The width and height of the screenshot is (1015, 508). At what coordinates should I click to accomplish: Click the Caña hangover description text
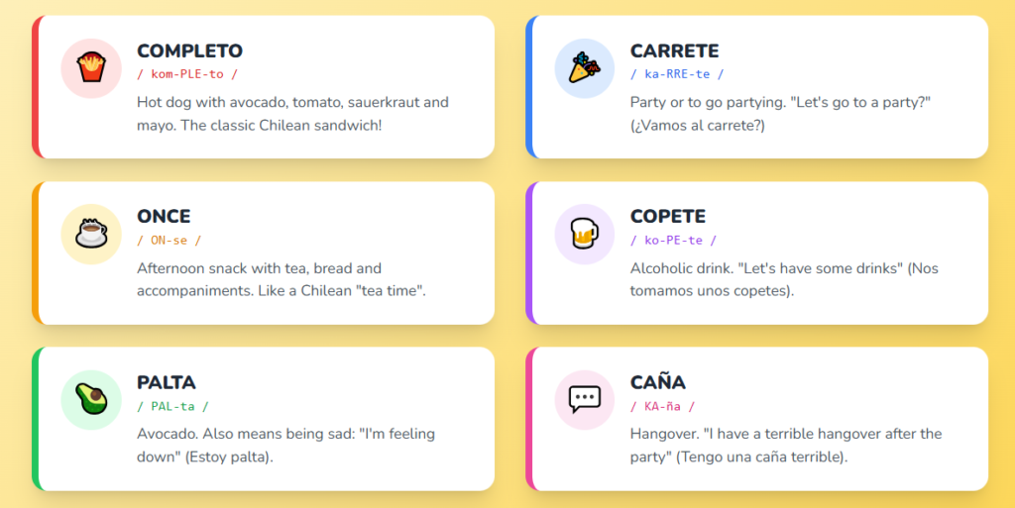pyautogui.click(x=786, y=446)
